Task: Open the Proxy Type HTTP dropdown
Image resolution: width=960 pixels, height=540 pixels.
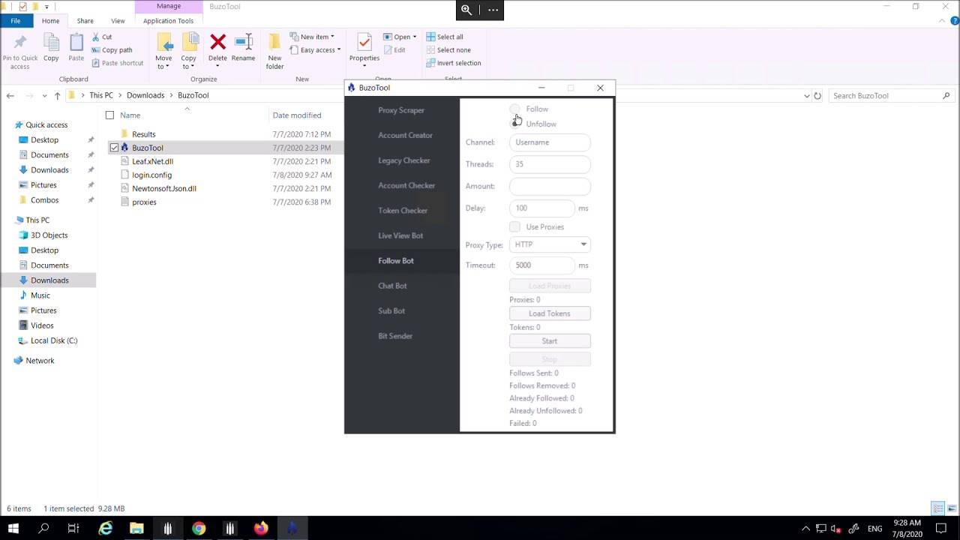Action: [x=550, y=244]
